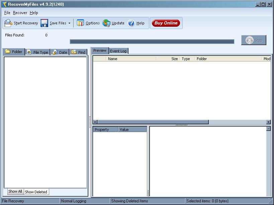
Task: Expand the Save Files dropdown arrow
Action: [69, 23]
